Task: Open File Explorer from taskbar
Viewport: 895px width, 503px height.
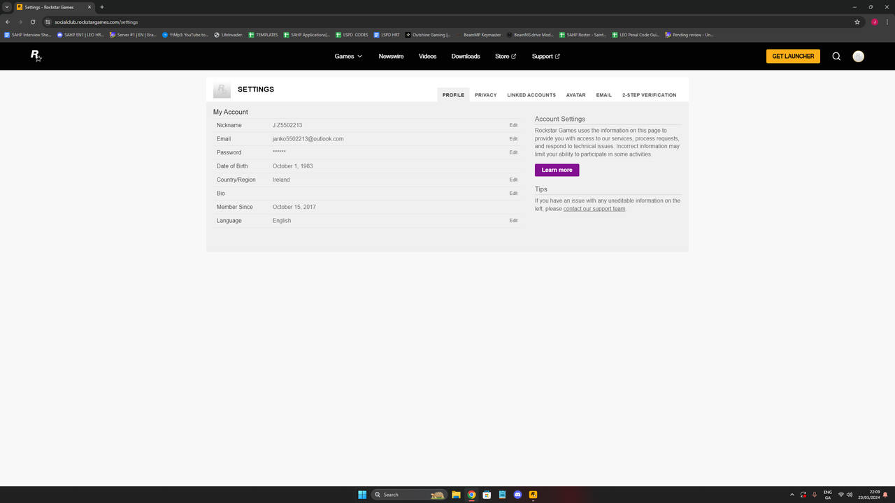Action: pos(456,495)
